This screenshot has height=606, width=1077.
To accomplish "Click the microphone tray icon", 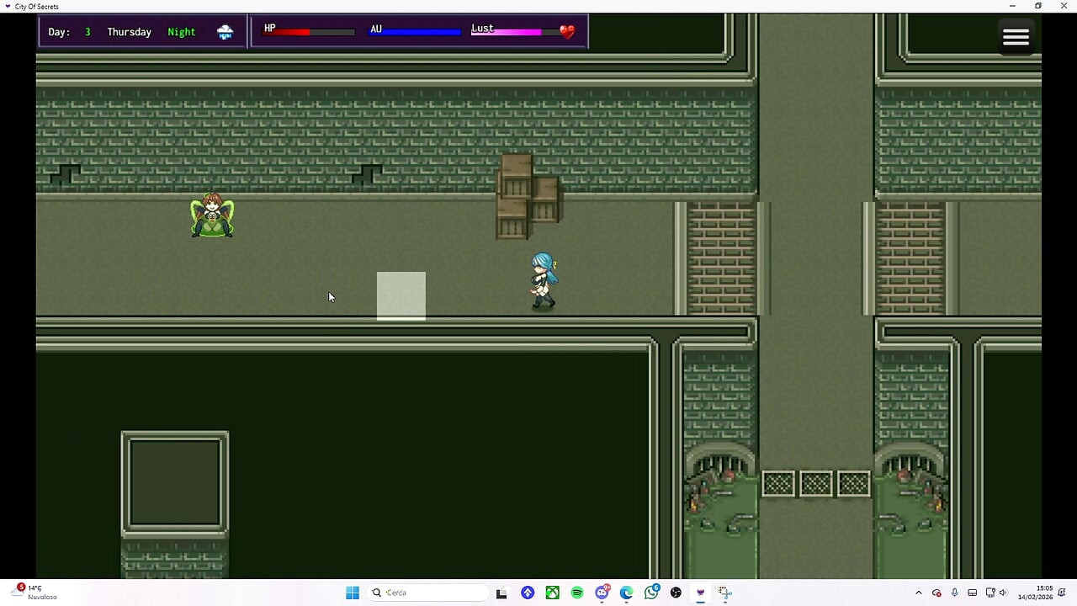I will [954, 593].
